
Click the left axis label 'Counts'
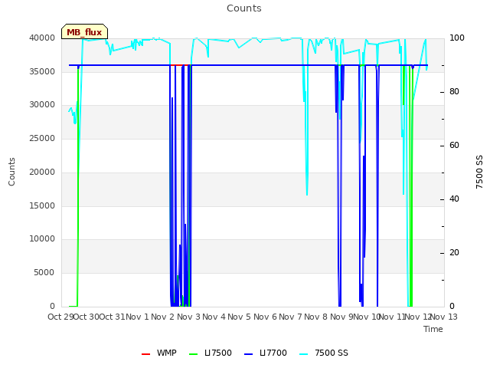[x=11, y=172]
